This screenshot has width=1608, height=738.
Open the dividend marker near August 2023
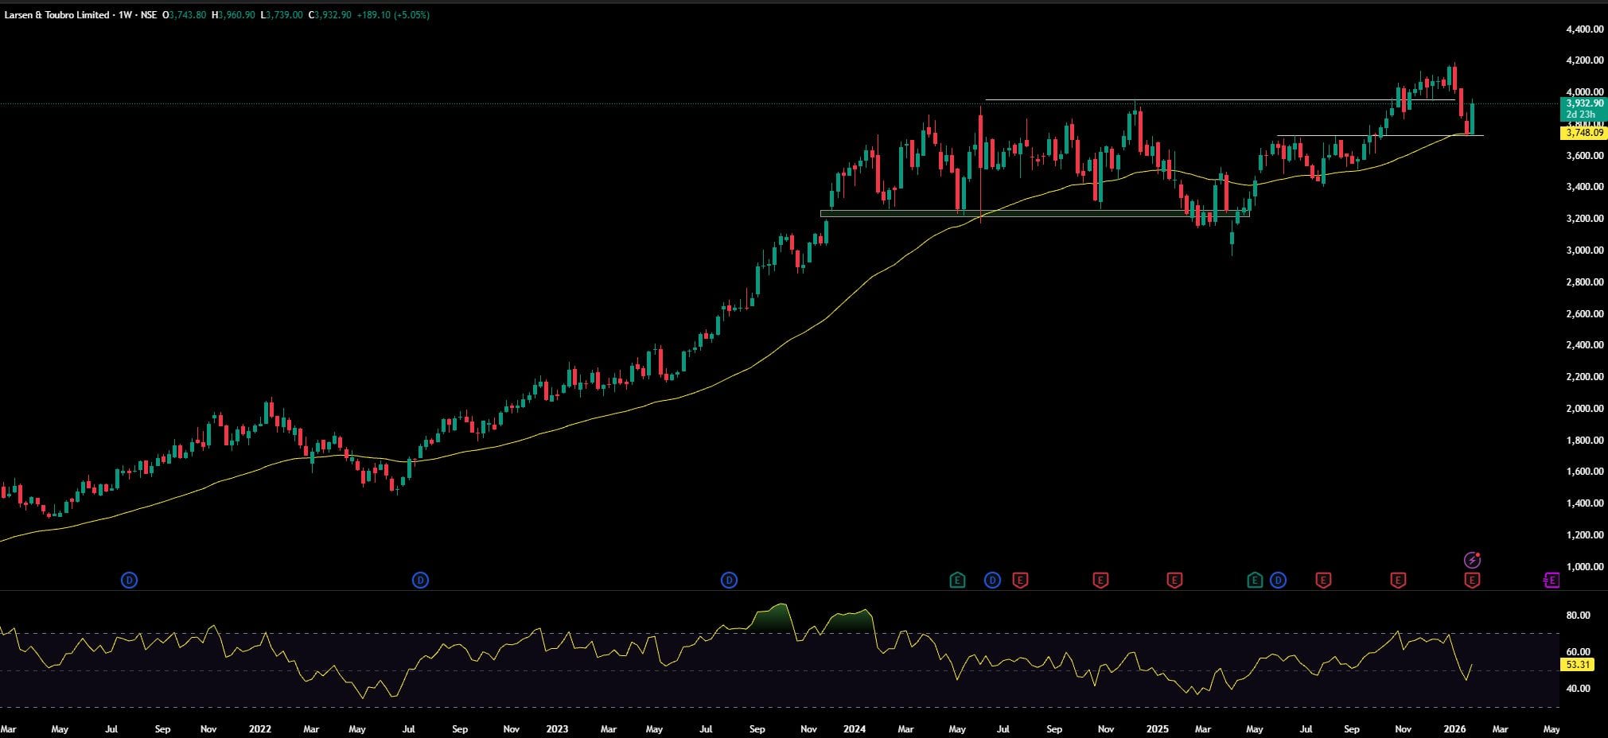729,581
